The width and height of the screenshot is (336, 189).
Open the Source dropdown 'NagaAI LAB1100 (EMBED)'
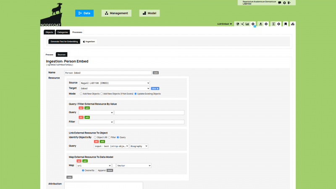point(115,83)
